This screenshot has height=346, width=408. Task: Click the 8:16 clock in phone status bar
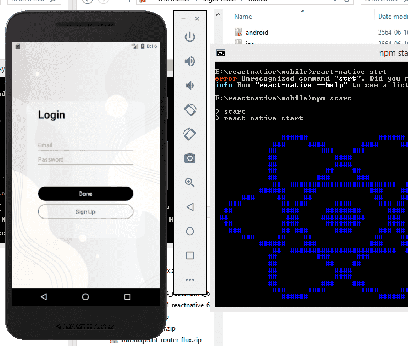coord(152,46)
